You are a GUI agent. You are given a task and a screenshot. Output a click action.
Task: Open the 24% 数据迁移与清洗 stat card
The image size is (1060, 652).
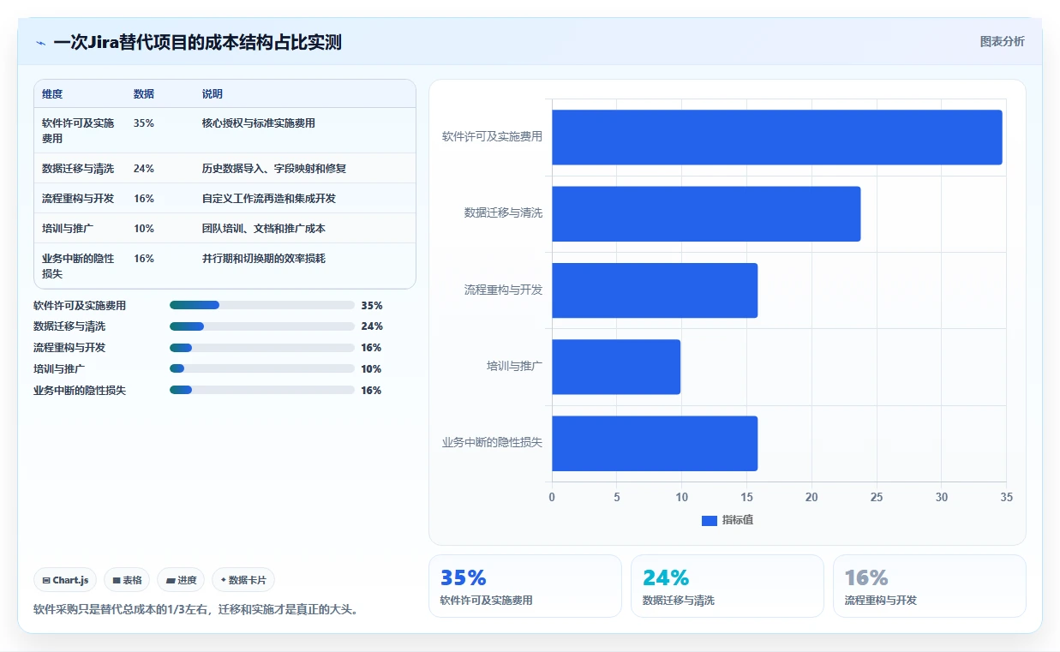728,586
